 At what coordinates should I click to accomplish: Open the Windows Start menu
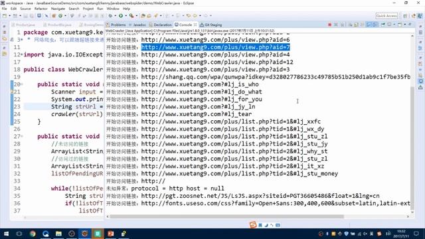click(6, 234)
